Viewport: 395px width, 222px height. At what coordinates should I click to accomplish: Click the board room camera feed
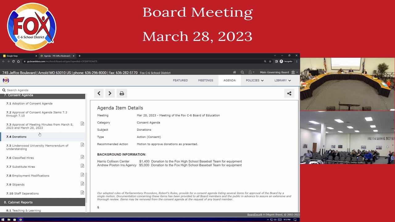pyautogui.click(x=347, y=84)
